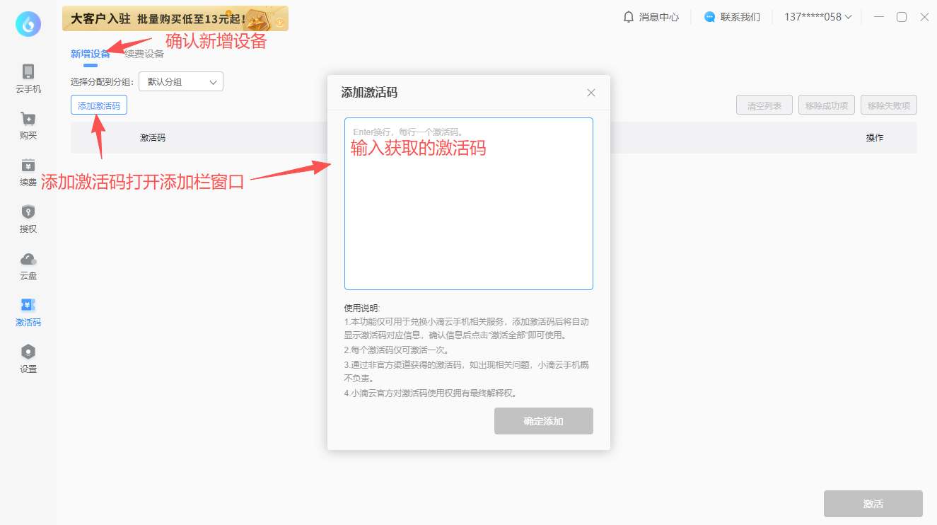Open the 大客户入驻 promotional banner

(x=175, y=18)
